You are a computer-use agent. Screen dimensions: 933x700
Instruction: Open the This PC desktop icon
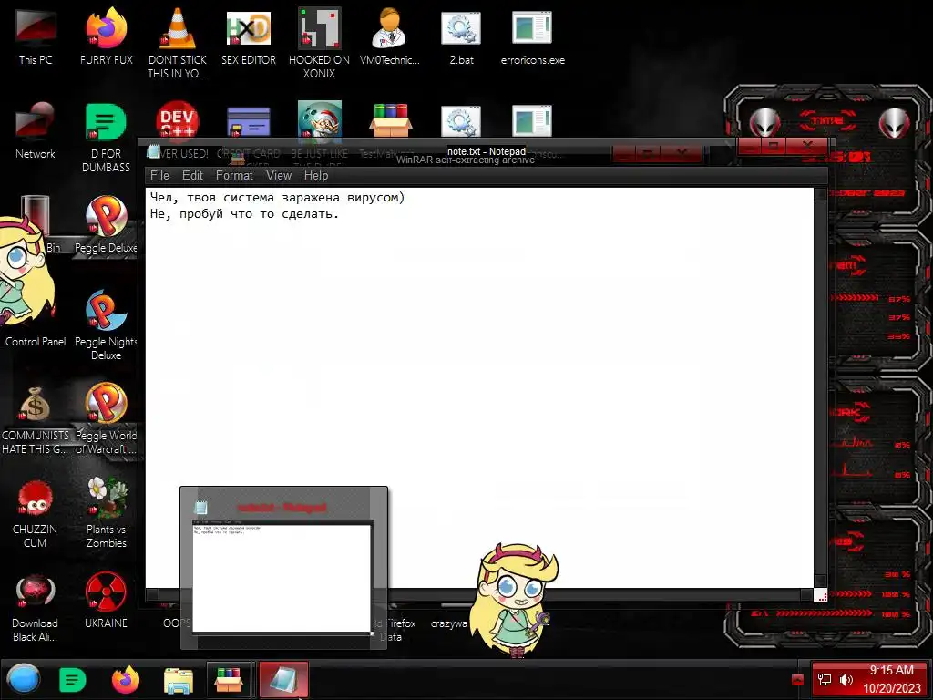[36, 36]
